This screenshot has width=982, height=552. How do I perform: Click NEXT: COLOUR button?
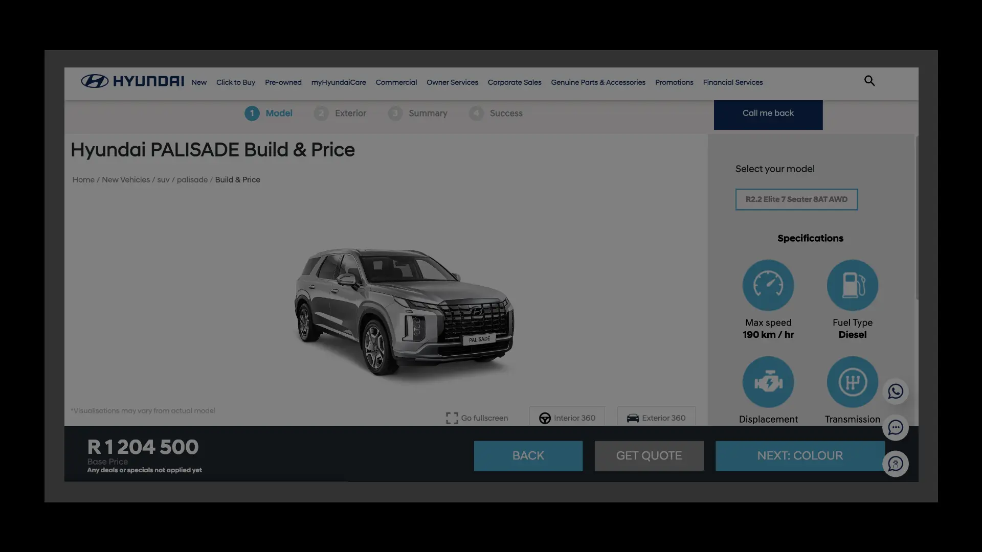[x=800, y=456]
